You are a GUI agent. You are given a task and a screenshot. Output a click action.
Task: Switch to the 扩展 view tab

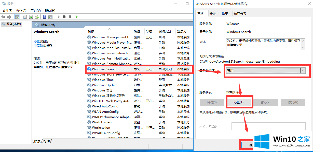37,141
